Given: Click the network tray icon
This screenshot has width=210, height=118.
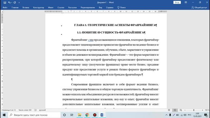Looking at the screenshot, I should click(x=181, y=115).
